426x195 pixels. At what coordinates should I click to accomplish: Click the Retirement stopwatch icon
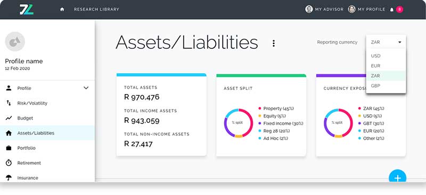[9, 163]
